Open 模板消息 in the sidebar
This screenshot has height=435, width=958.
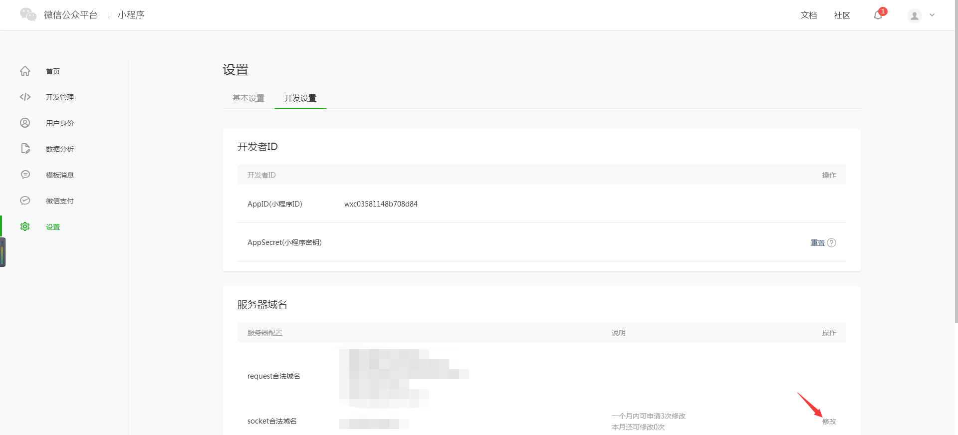pyautogui.click(x=60, y=175)
